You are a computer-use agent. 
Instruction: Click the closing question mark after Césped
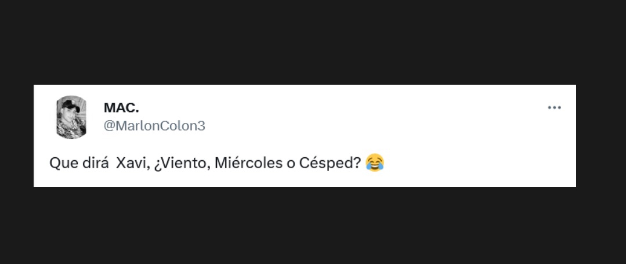click(x=357, y=162)
